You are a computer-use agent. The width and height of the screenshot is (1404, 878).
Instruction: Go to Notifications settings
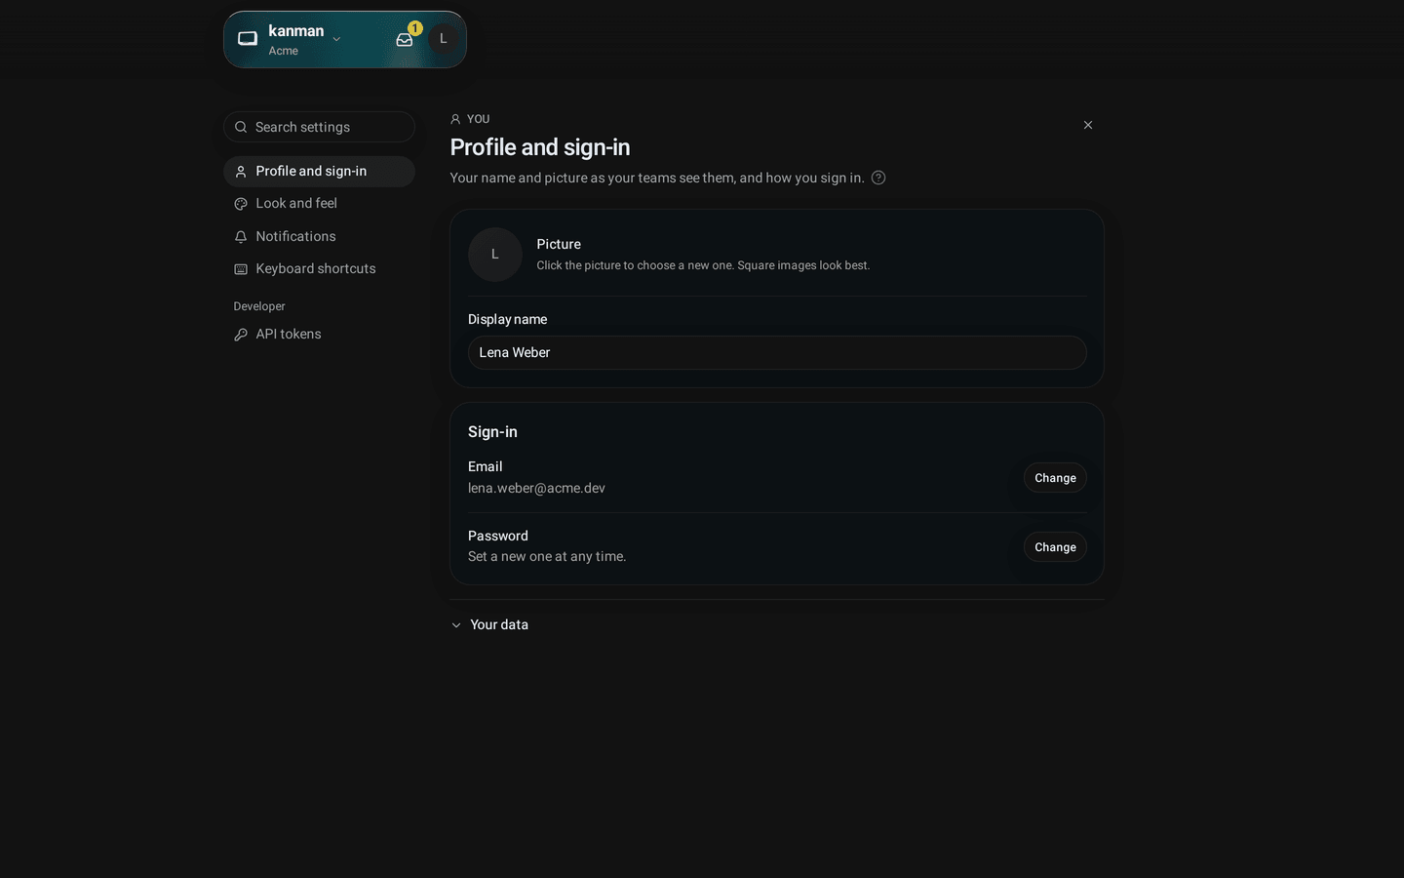click(x=319, y=236)
